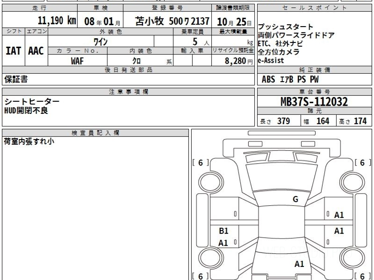Click the e-Assist sales point

click(271, 60)
